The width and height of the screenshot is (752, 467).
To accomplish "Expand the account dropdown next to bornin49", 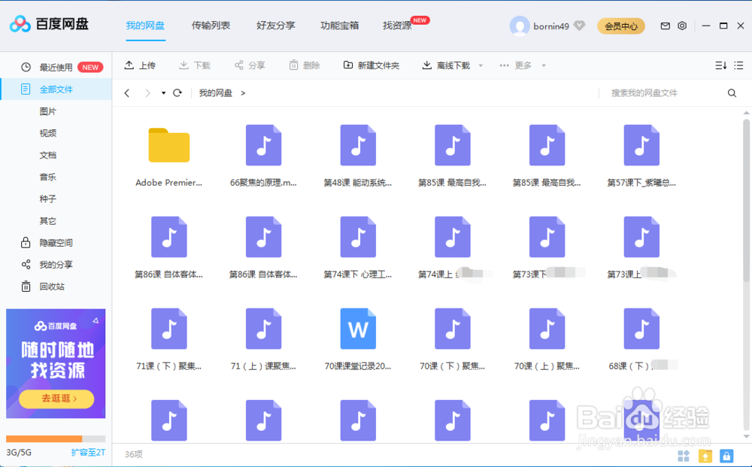I will point(578,25).
